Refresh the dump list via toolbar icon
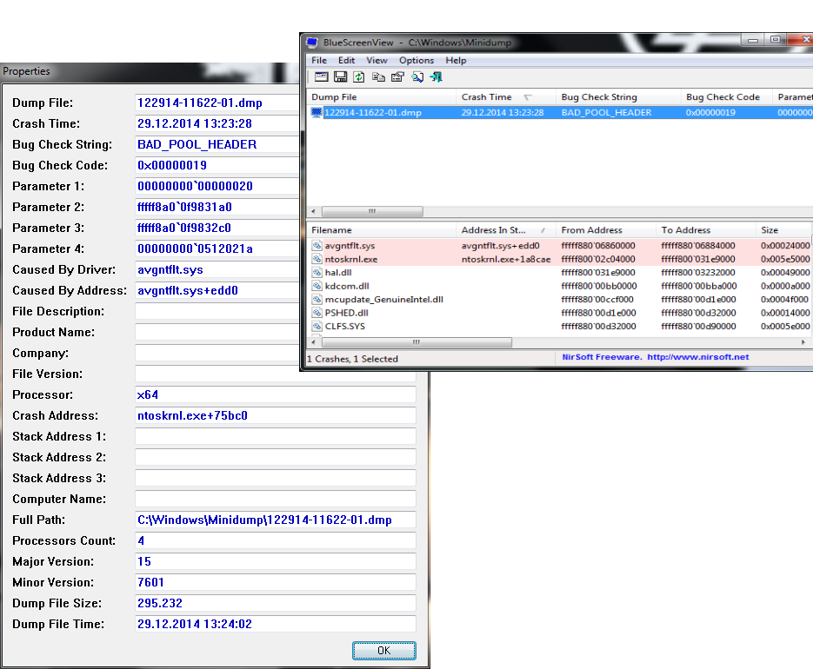This screenshot has height=669, width=813. coord(359,76)
